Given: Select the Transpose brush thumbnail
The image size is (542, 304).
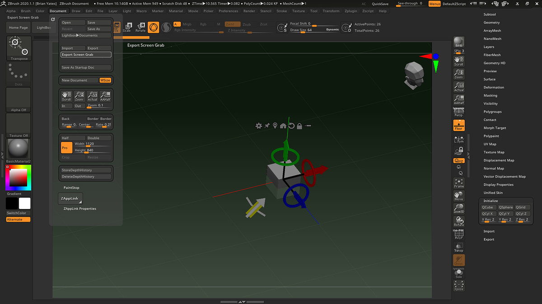Looking at the screenshot, I should (x=19, y=48).
